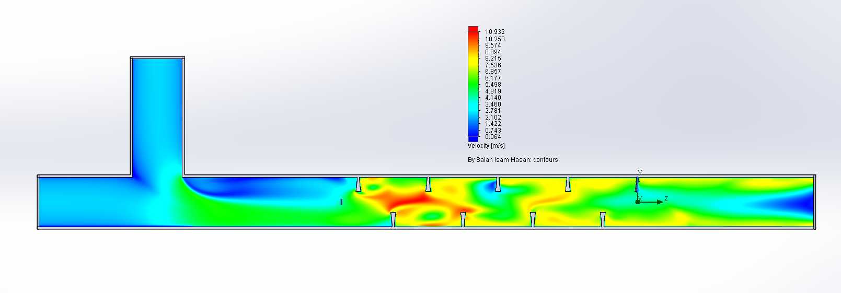The width and height of the screenshot is (841, 293).
Task: Click the X axis label at the triad origin
Action: (x=640, y=199)
